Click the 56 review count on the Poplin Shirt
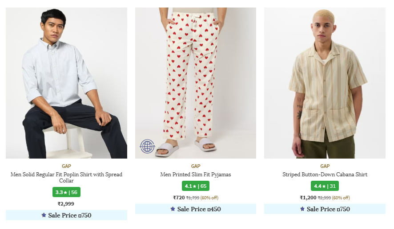The height and width of the screenshot is (229, 394). [74, 193]
